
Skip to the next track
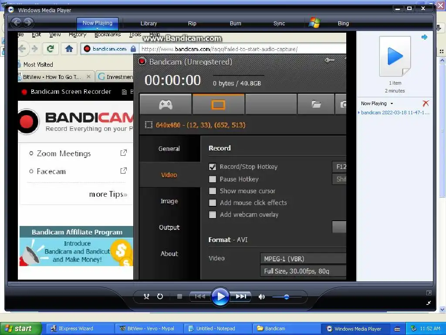click(x=241, y=297)
